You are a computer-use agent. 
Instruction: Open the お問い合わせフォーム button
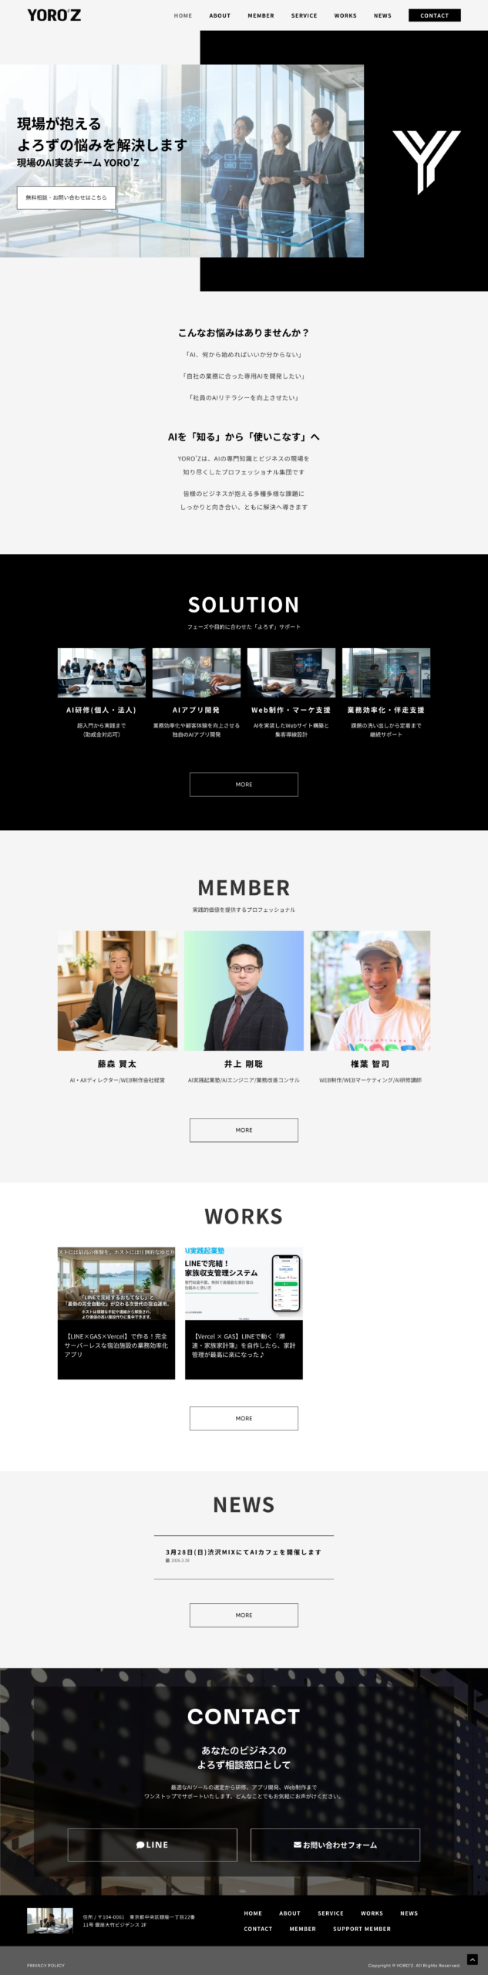(335, 1845)
